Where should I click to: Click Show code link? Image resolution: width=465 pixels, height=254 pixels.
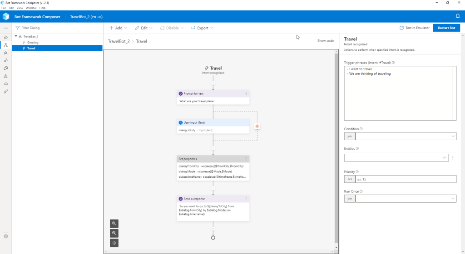point(325,41)
